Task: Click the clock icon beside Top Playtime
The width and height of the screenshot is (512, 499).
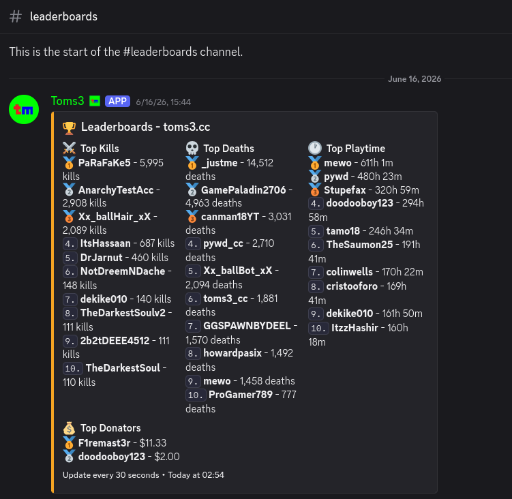Action: tap(315, 148)
